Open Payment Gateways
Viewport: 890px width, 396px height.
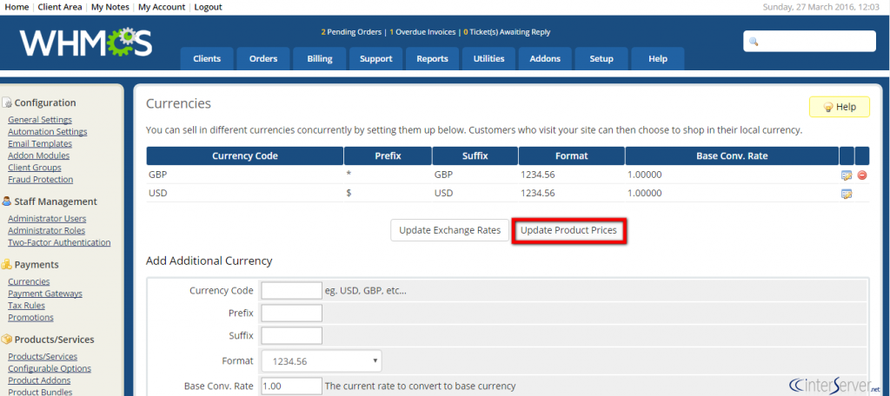tap(45, 294)
